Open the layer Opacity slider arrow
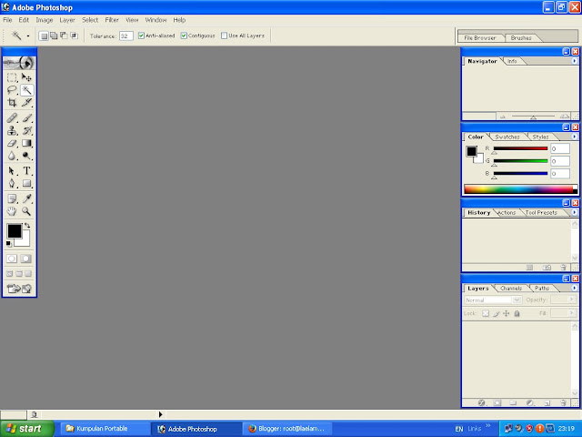Image resolution: width=582 pixels, height=437 pixels. pos(572,300)
